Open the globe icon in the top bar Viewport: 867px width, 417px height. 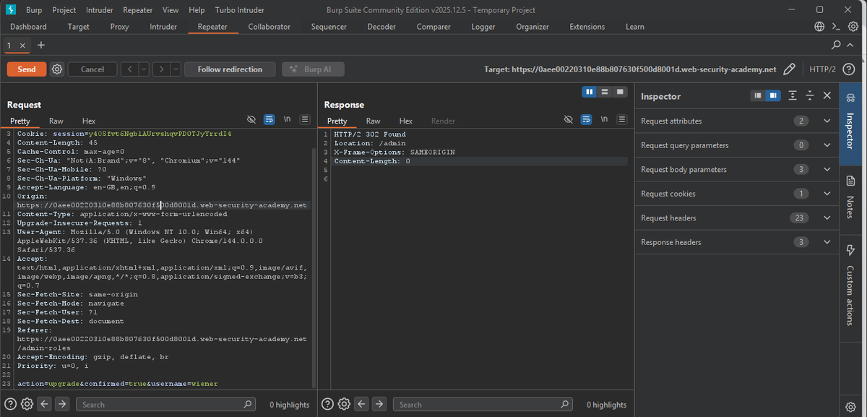click(x=819, y=27)
